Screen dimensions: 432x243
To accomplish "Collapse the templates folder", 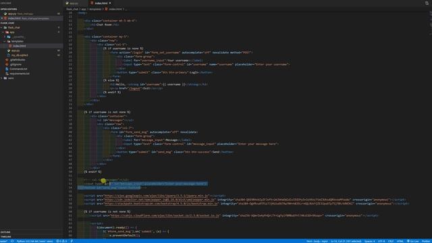I will [5, 41].
